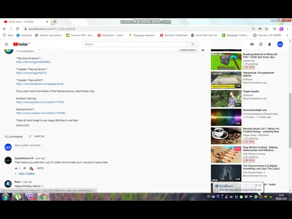Toggle the channel notification bell next to Subscribed
This screenshot has width=292, height=219.
203,50
